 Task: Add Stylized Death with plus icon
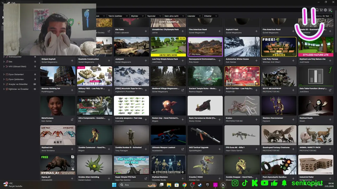pyautogui.click(x=330, y=119)
